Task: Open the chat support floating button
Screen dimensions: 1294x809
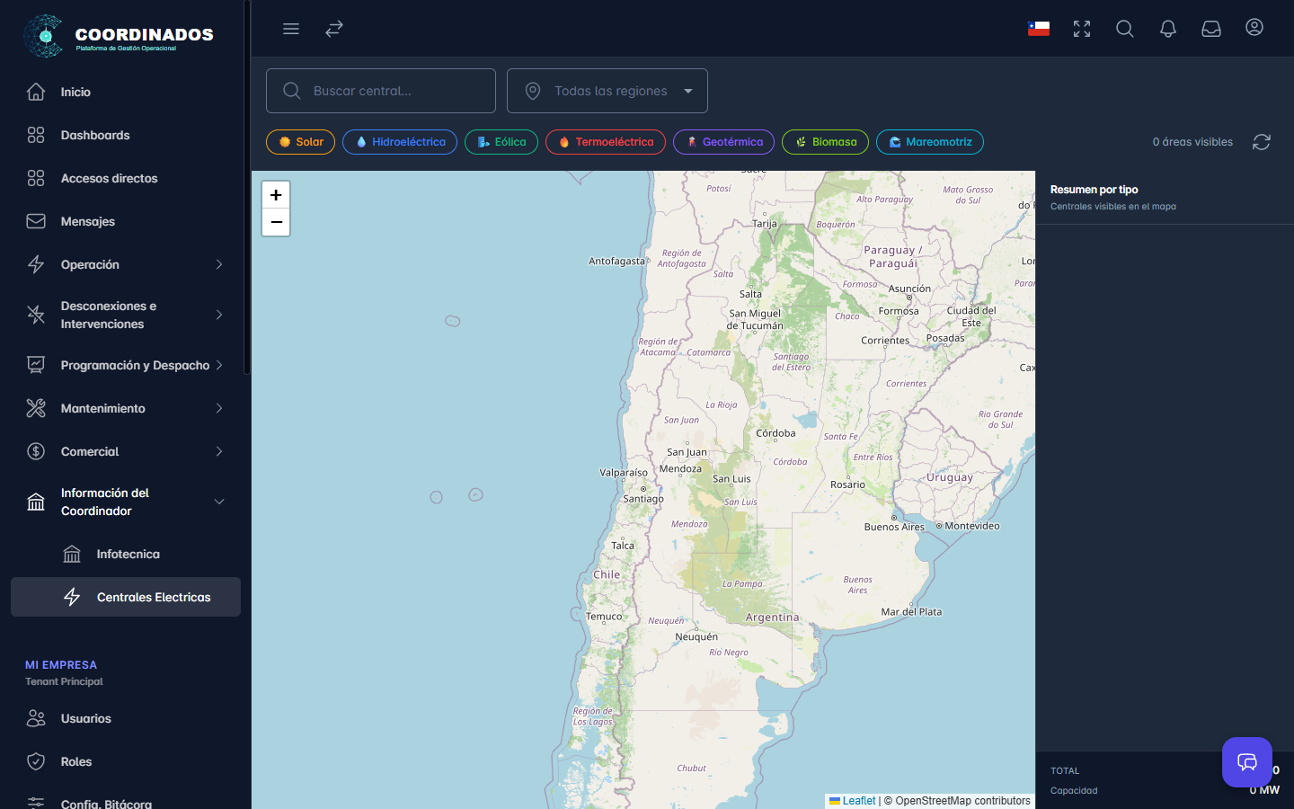Action: click(1247, 762)
